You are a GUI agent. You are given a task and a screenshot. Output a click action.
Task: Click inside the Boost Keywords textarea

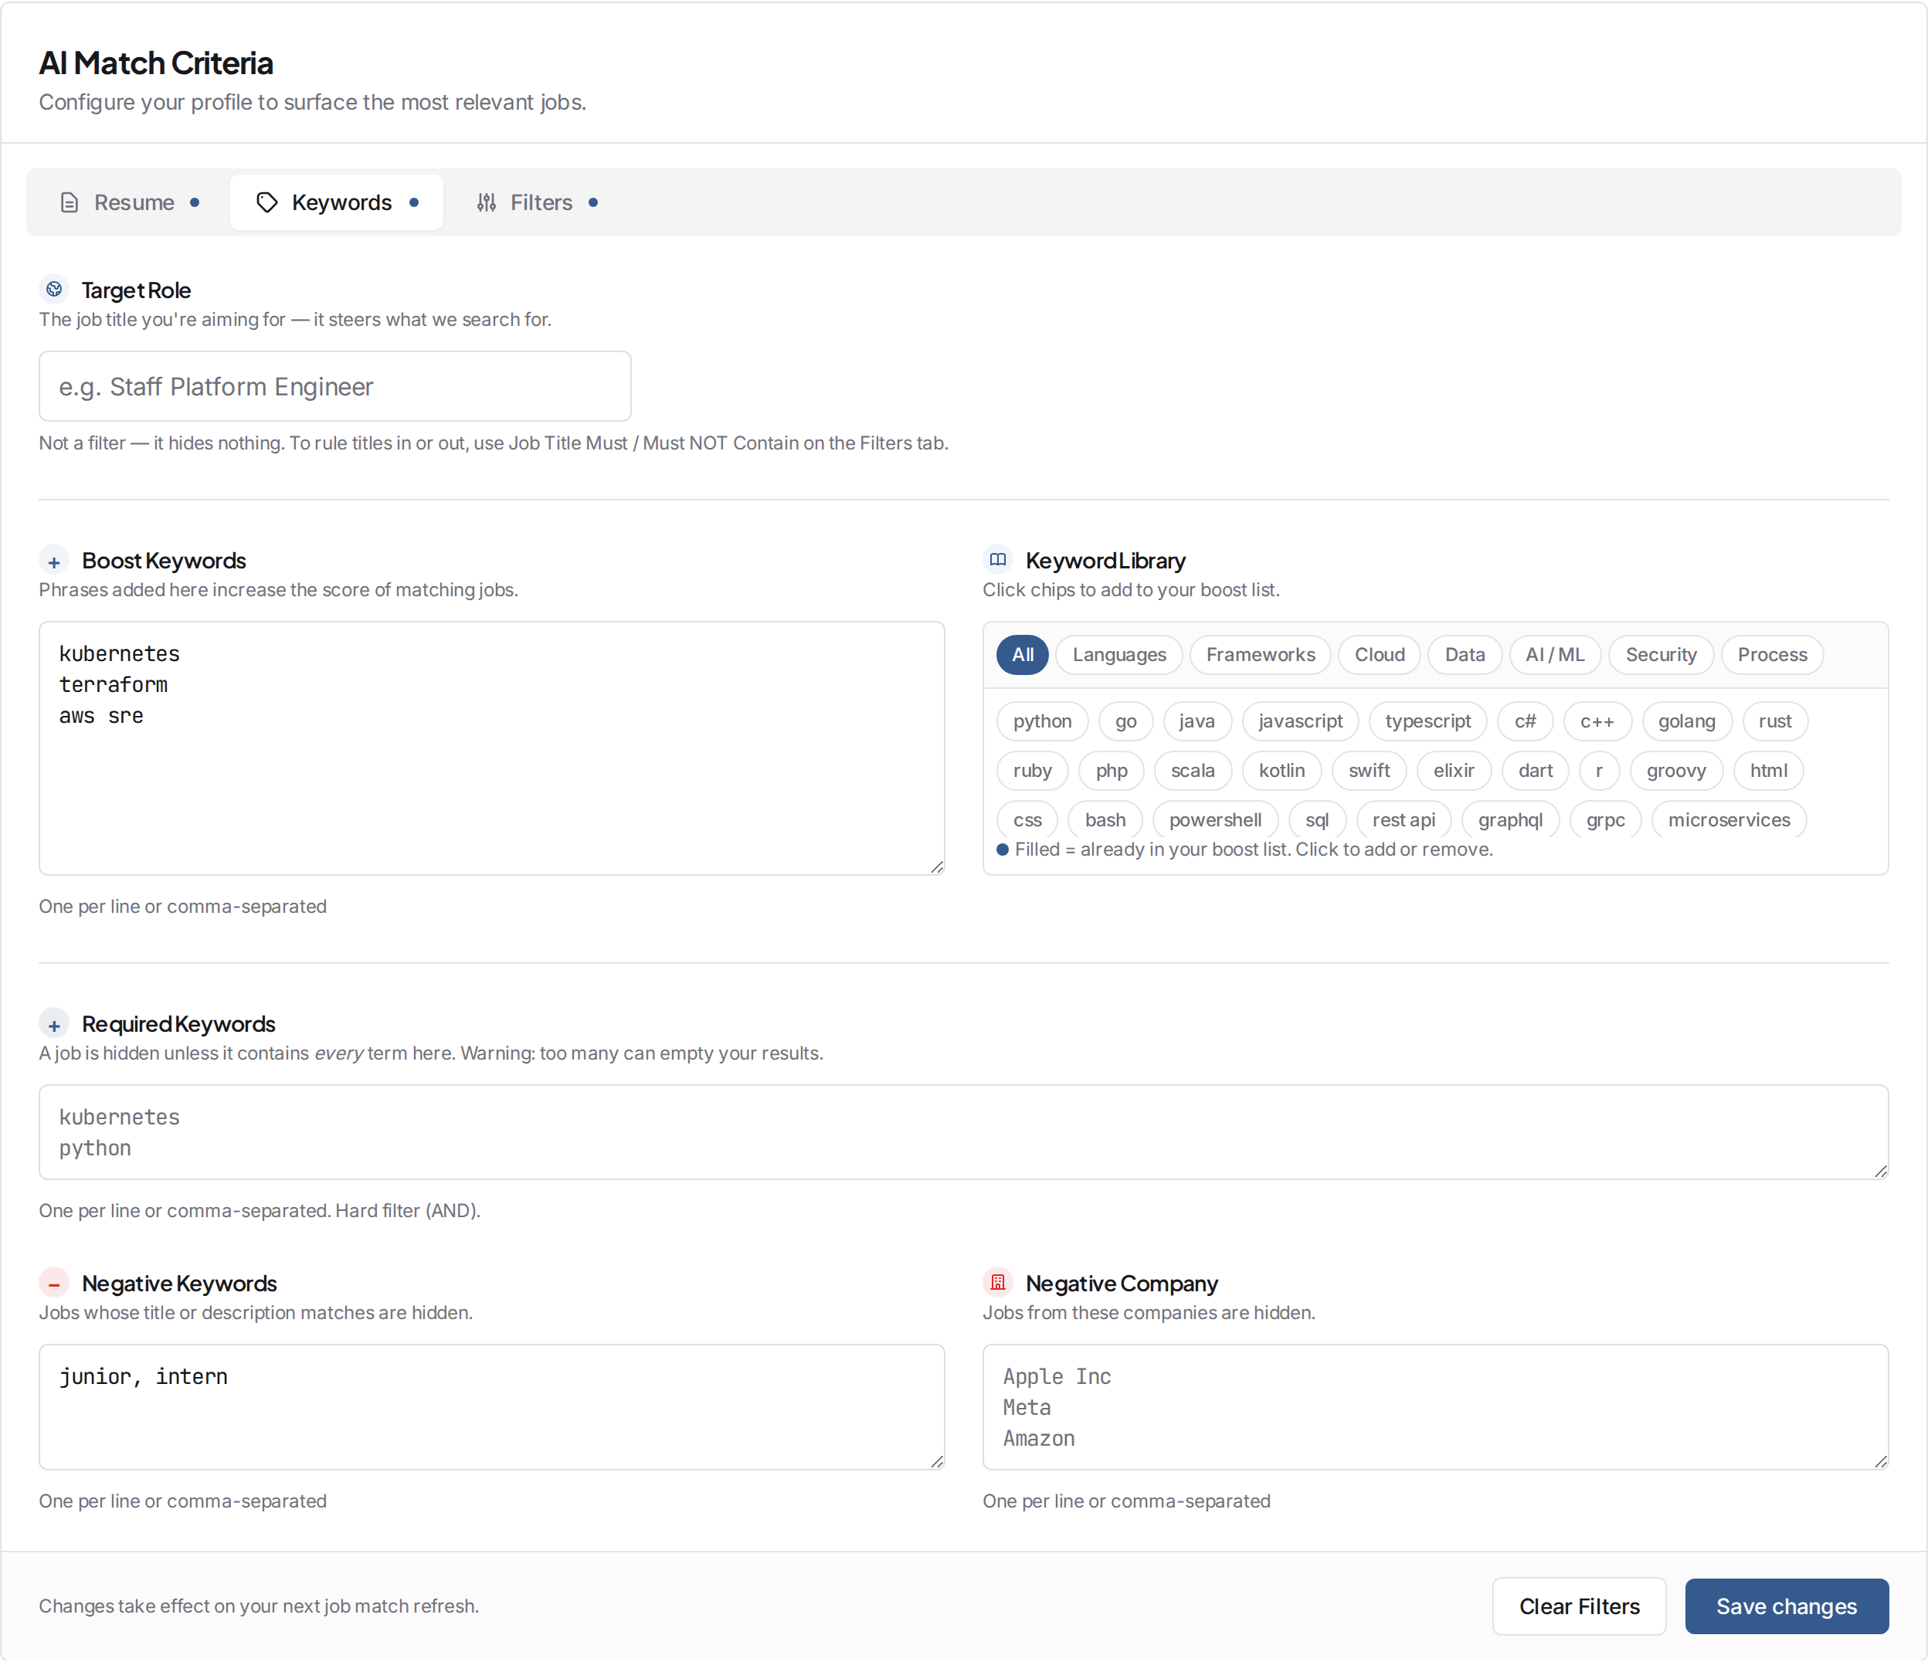[x=492, y=749]
